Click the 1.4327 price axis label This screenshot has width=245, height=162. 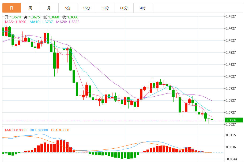[231, 40]
